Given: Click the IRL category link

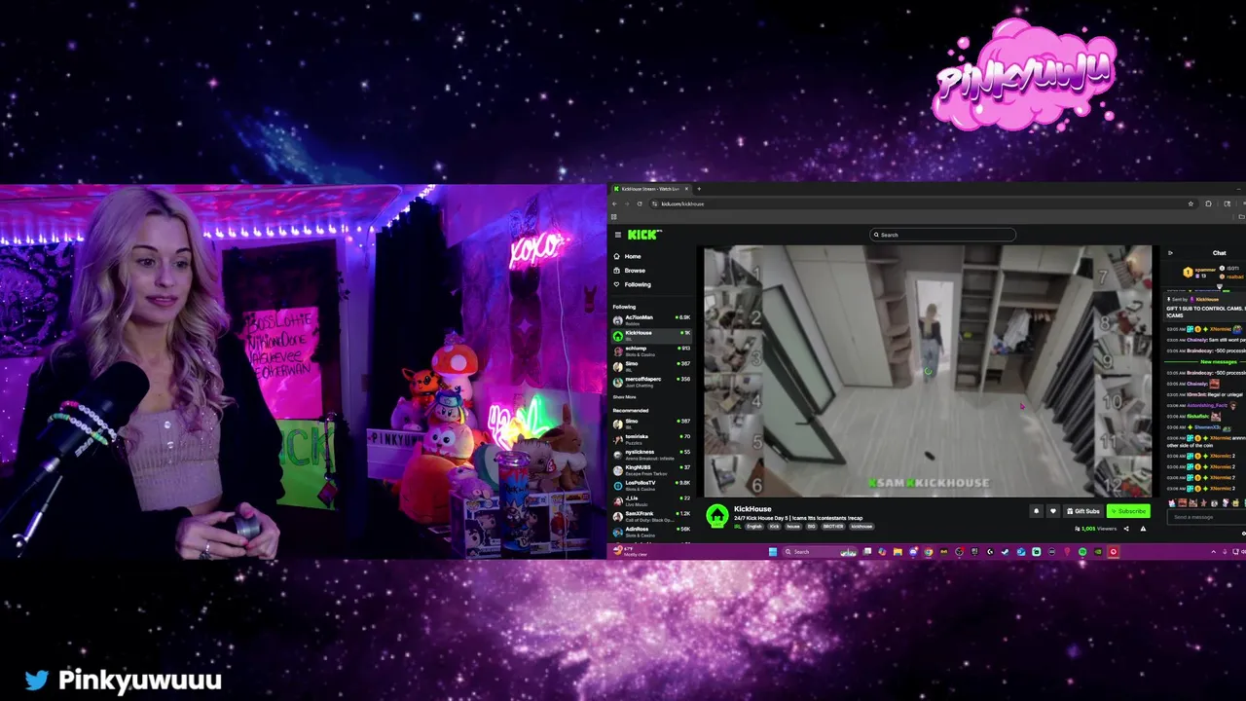Looking at the screenshot, I should (x=738, y=526).
